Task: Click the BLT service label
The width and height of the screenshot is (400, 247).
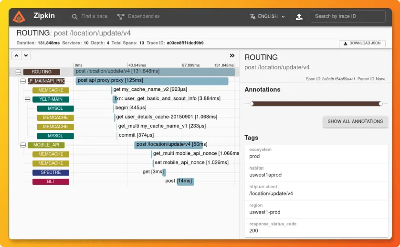Action: tap(51, 182)
